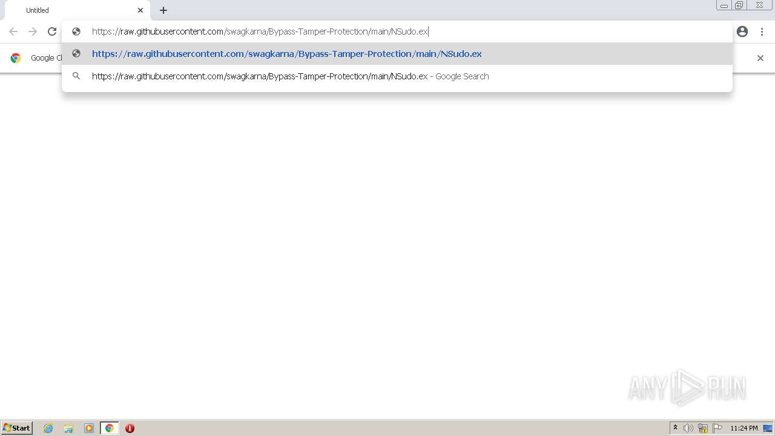Viewport: 775px width, 436px height.
Task: Click the globe icon in the address bar
Action: (x=76, y=31)
